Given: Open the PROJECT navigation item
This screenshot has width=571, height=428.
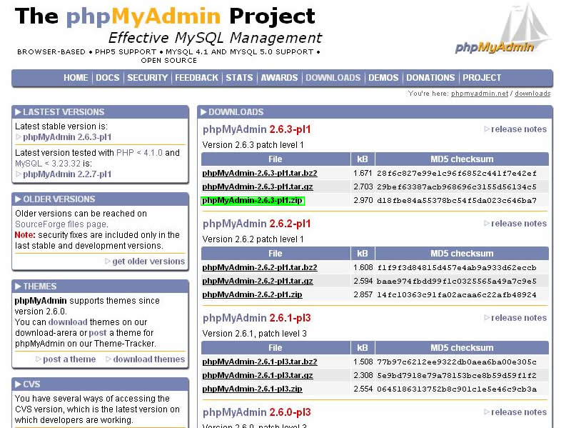Looking at the screenshot, I should [482, 78].
